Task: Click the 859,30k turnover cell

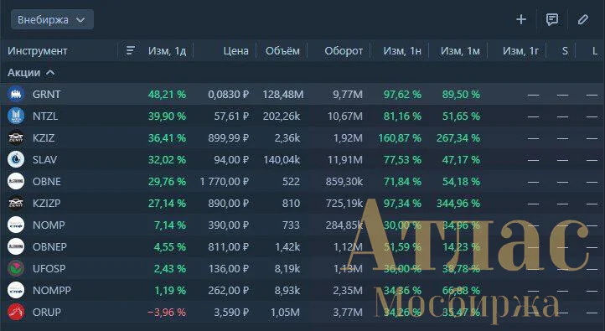Action: coord(344,182)
